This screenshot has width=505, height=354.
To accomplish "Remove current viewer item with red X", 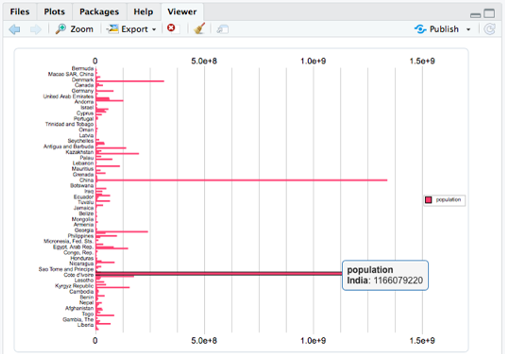I will [171, 28].
